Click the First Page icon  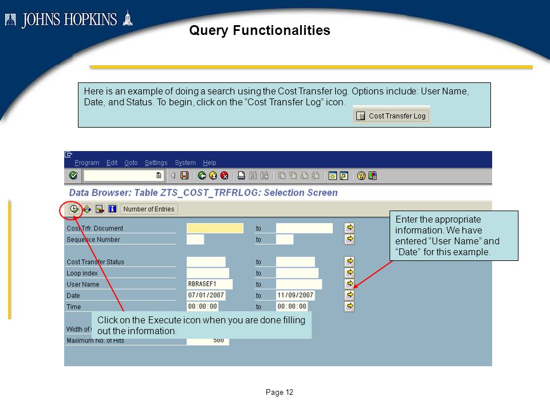tap(281, 176)
